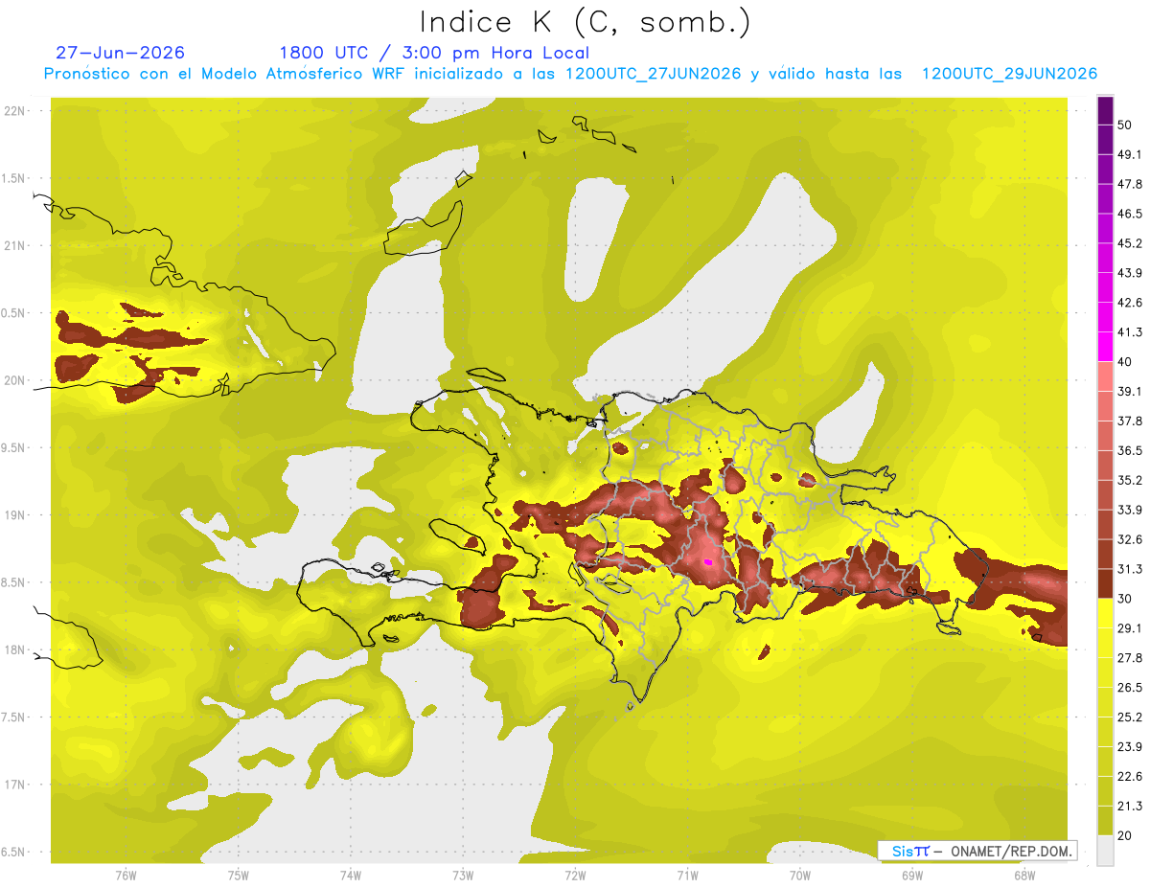Click the legend value '40'
The width and height of the screenshot is (1150, 888).
point(1126,362)
